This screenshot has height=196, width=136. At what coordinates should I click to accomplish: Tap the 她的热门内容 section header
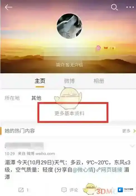click(x=20, y=131)
